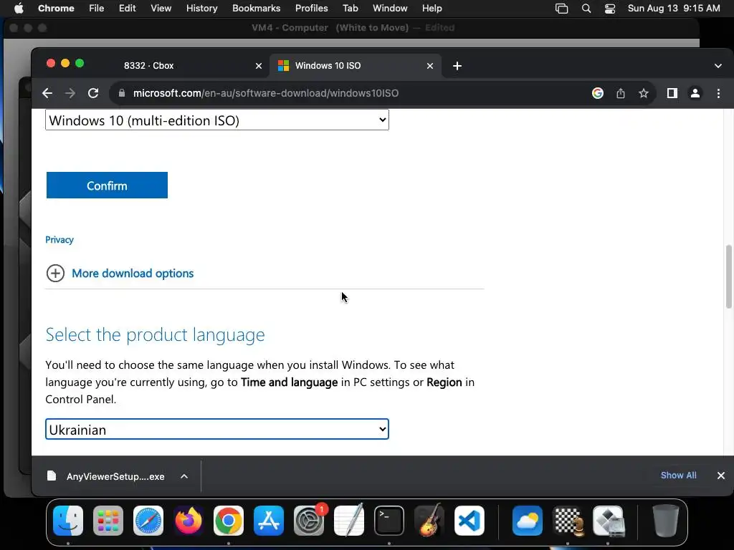Launch Firefox from the Dock
Screen dimensions: 734x550
(x=189, y=520)
